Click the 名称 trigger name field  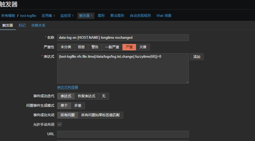[123, 38]
